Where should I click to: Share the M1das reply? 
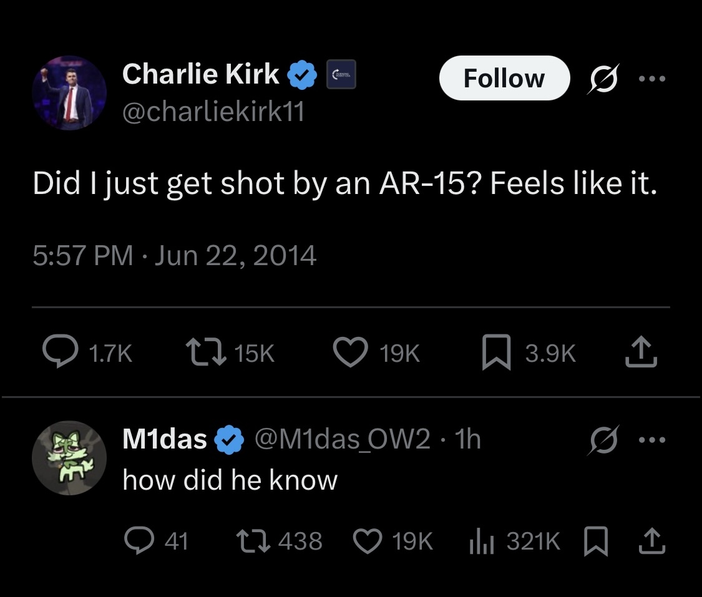click(653, 540)
